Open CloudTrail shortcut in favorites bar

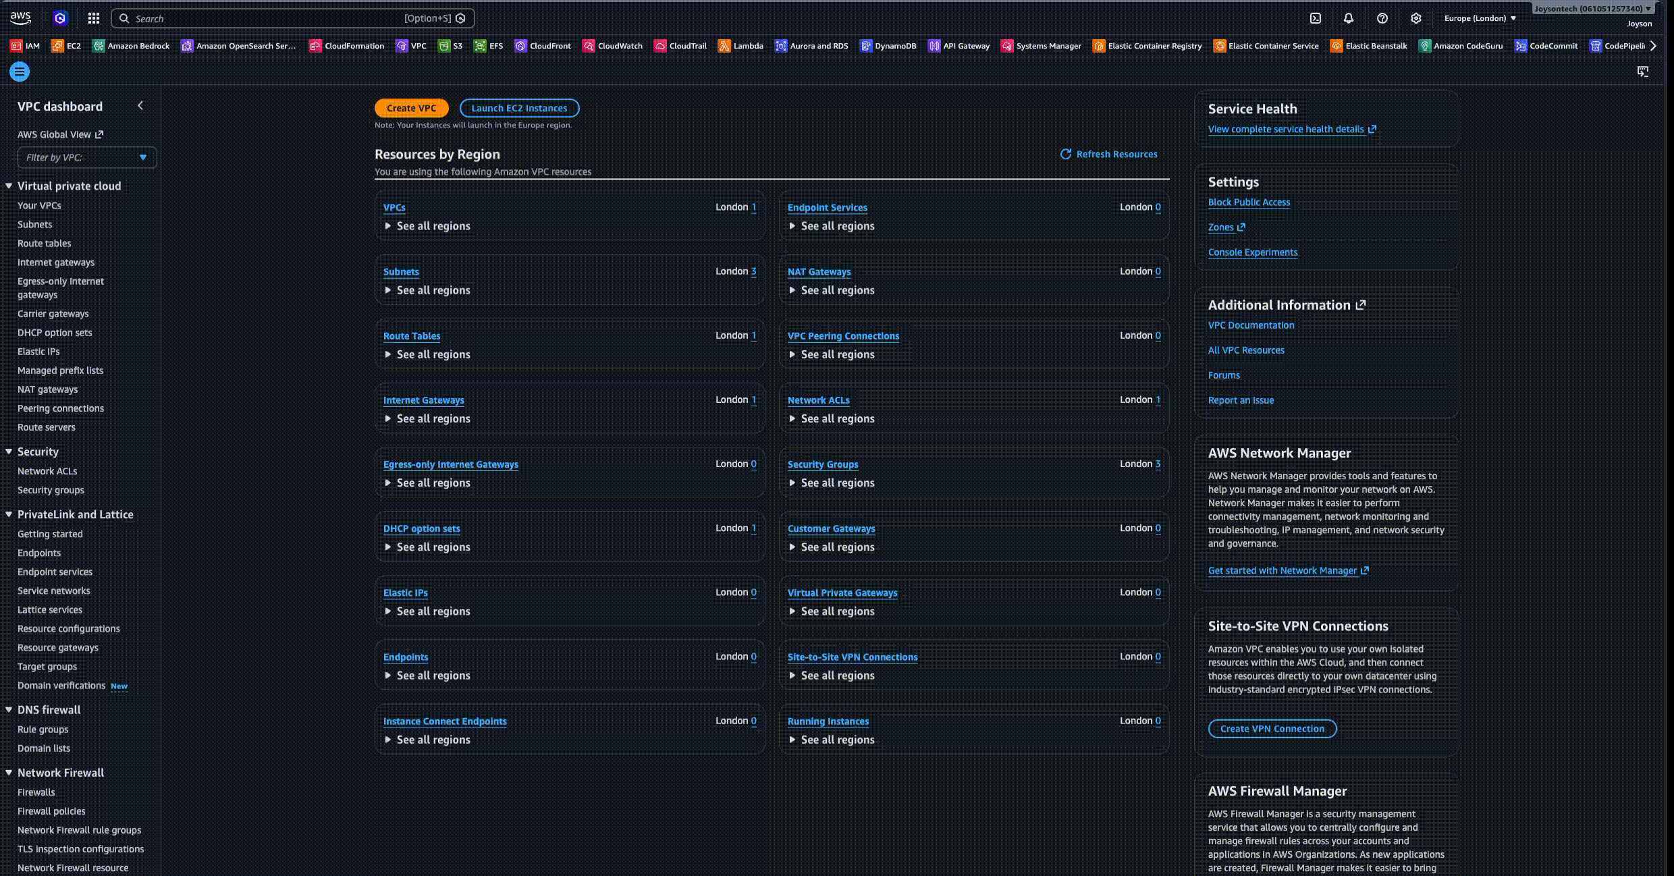pos(680,46)
